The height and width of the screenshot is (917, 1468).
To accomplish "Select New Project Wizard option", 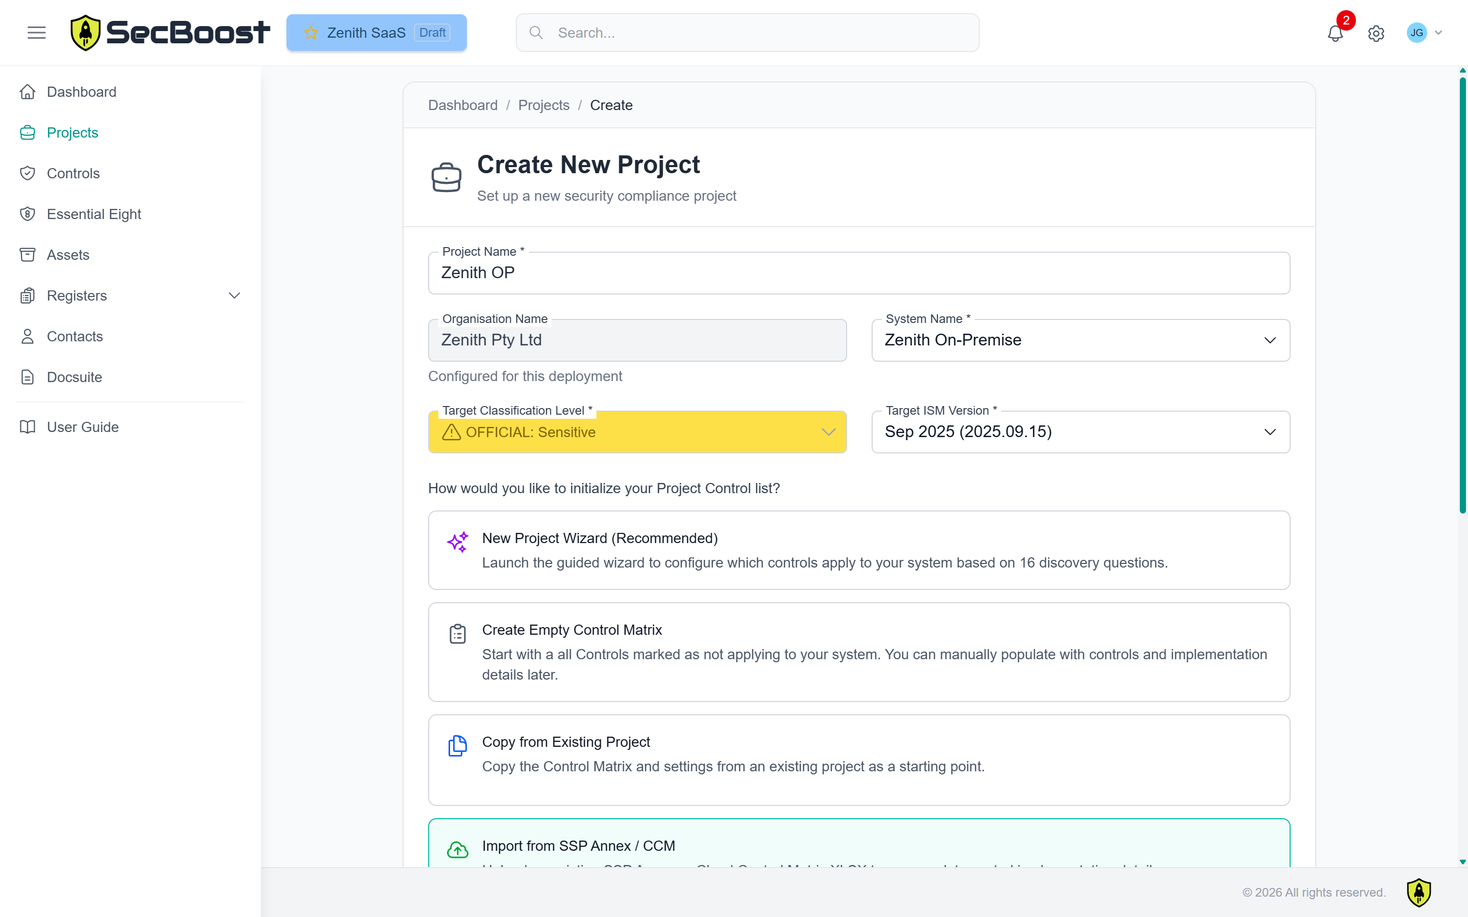I will [858, 550].
